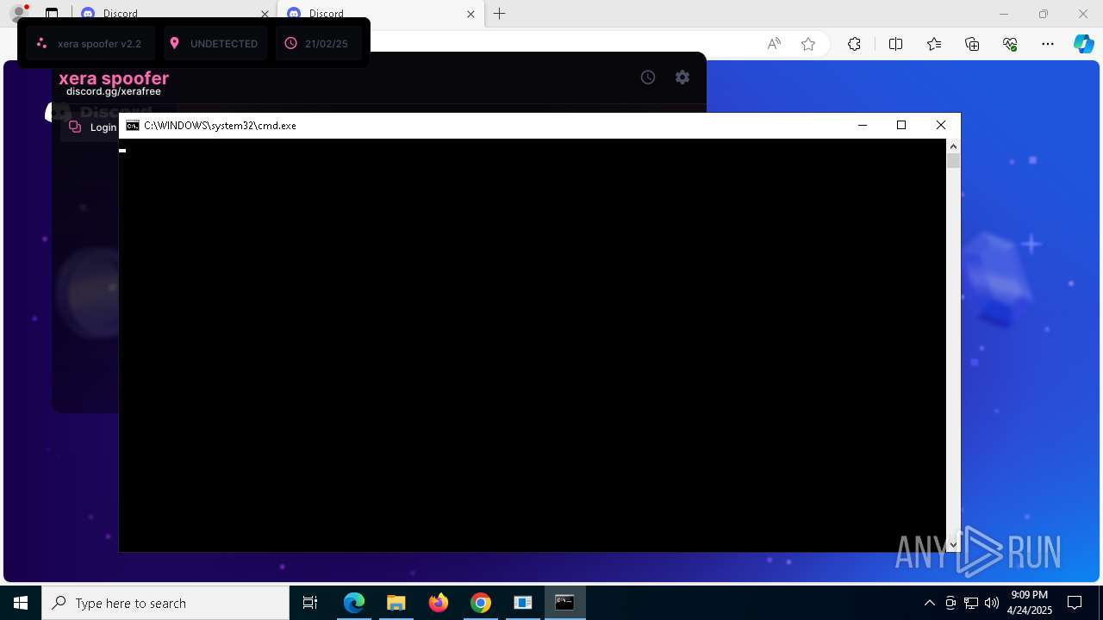Click the Read aloud icon

774,44
